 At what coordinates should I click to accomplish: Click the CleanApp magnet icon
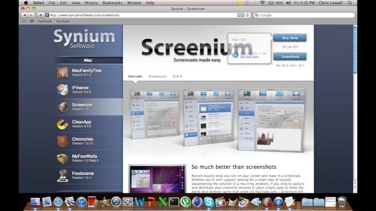63,124
